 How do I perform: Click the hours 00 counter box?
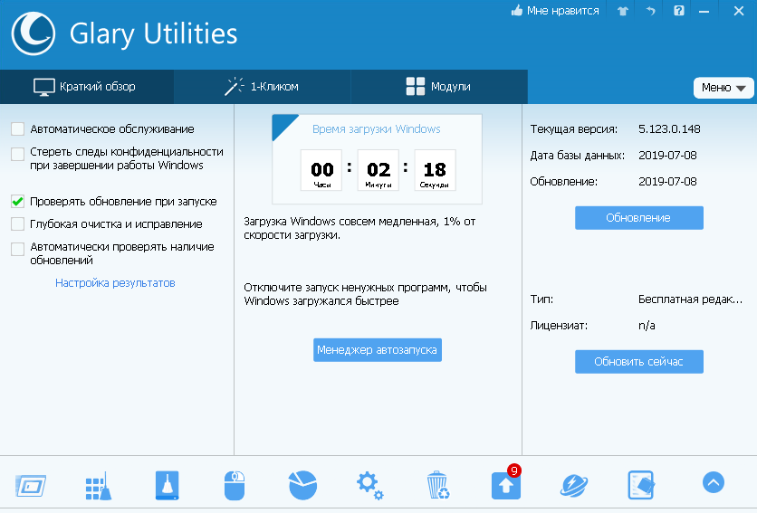(x=321, y=170)
